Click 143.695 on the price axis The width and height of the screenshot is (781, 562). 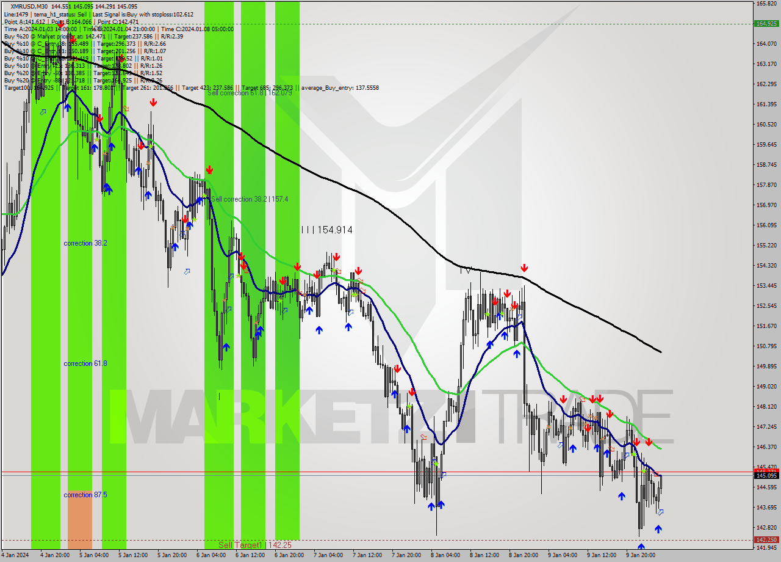click(766, 508)
